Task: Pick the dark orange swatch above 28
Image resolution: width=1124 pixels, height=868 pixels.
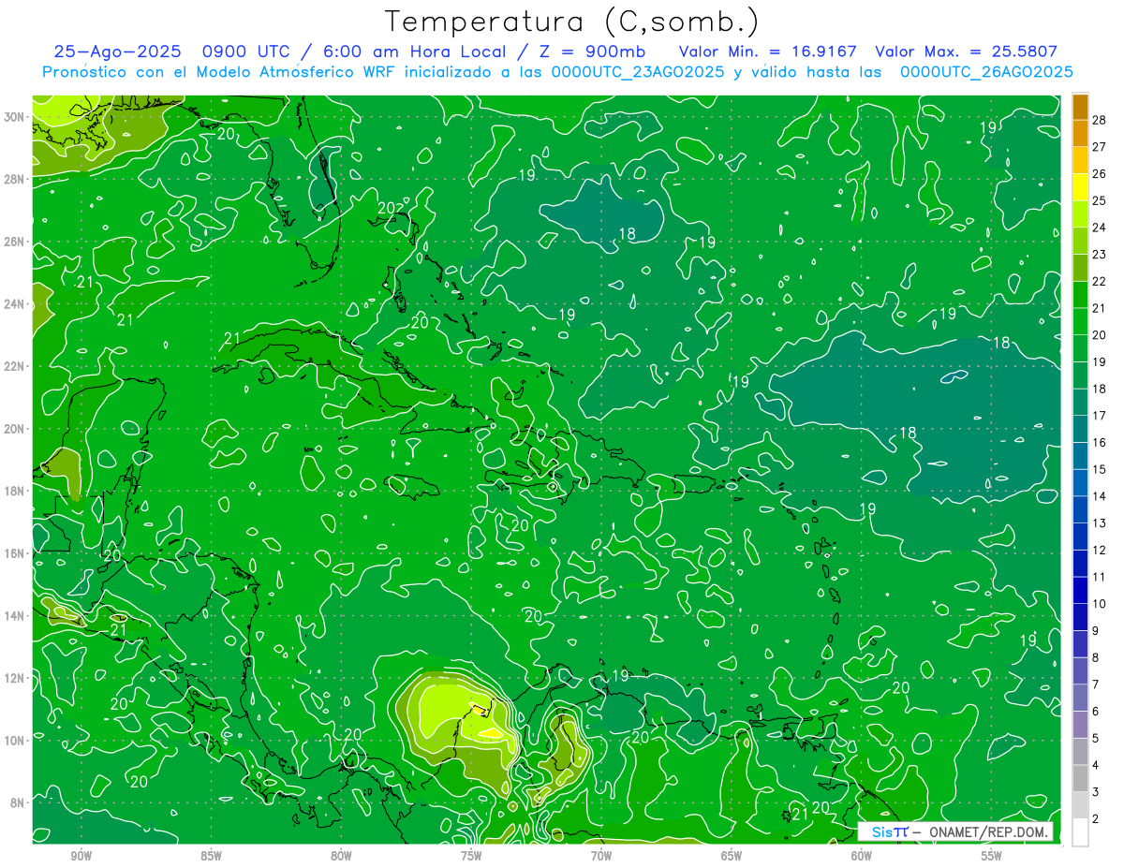Action: click(1080, 107)
